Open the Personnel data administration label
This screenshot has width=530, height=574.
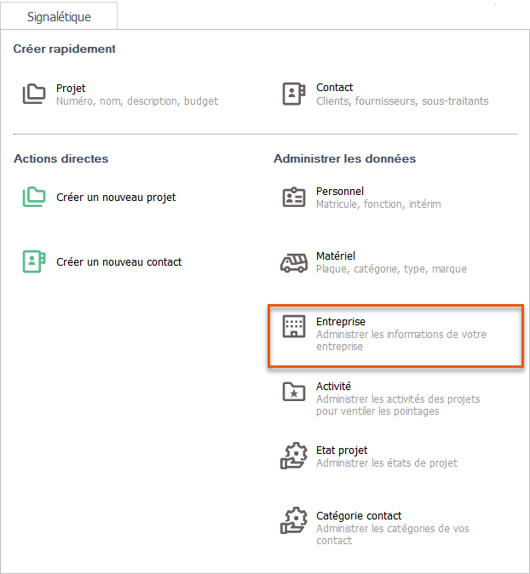pyautogui.click(x=340, y=192)
